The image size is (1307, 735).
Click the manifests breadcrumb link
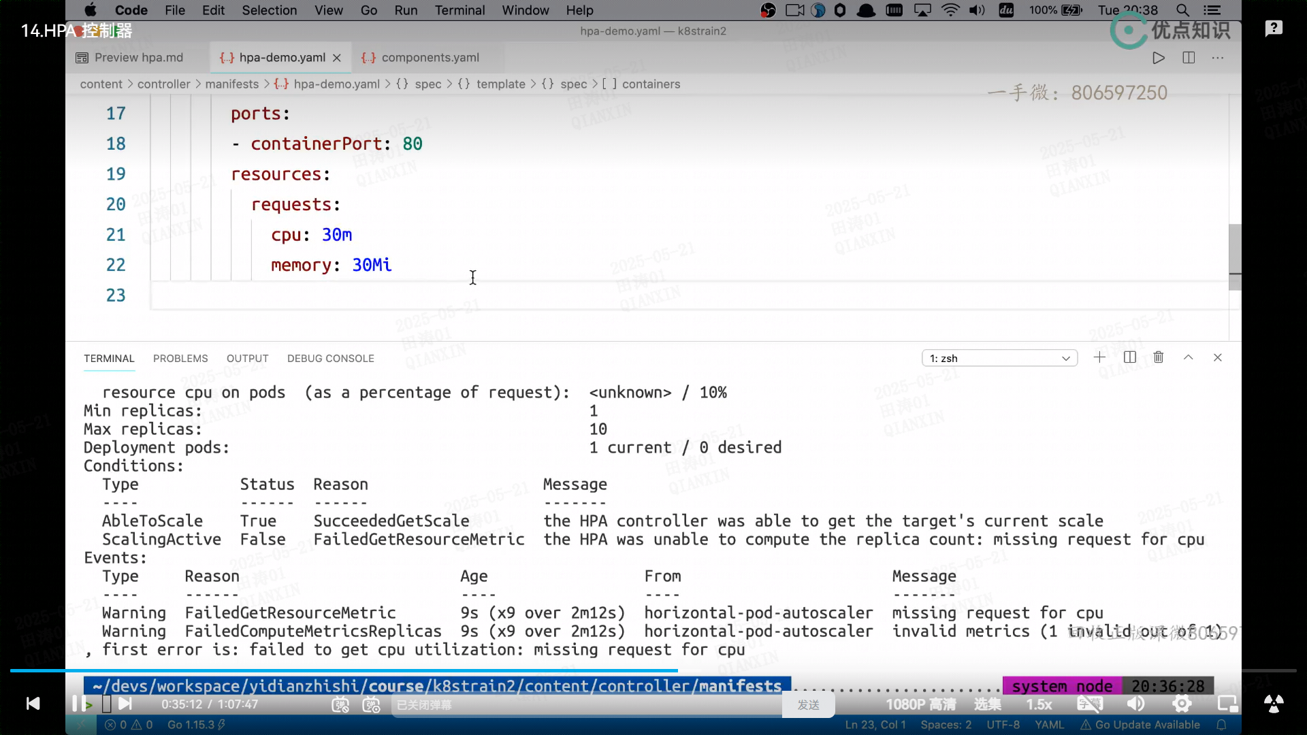coord(231,84)
